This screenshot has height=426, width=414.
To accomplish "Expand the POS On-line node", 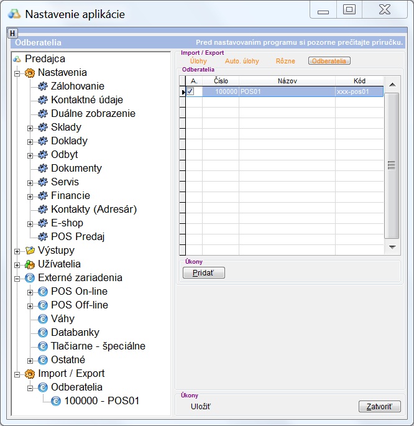I will (30, 292).
